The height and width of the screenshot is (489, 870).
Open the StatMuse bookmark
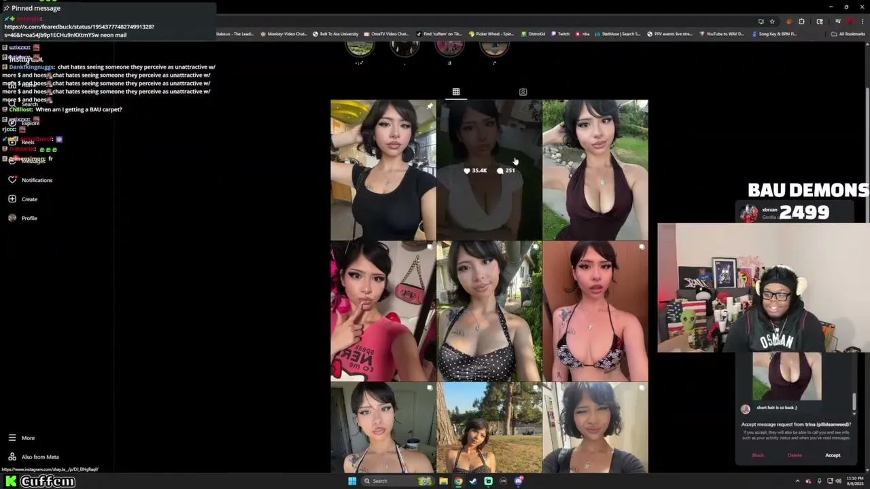619,34
